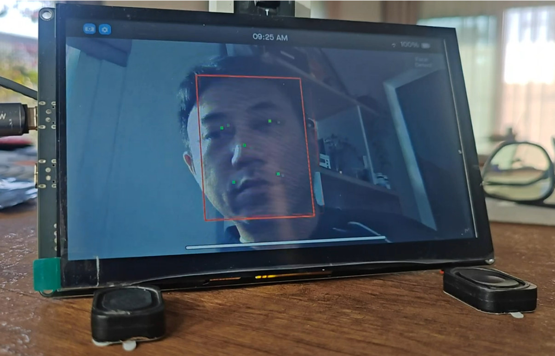Click gray dot beside screen-right eye marker

point(278,122)
